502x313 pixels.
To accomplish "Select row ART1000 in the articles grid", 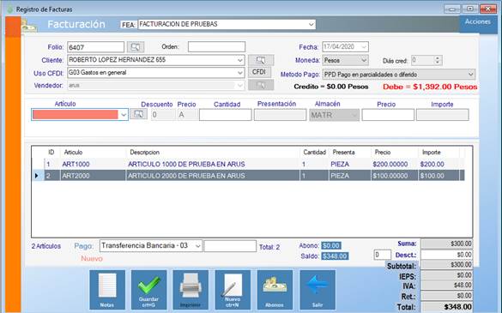I will click(x=248, y=164).
